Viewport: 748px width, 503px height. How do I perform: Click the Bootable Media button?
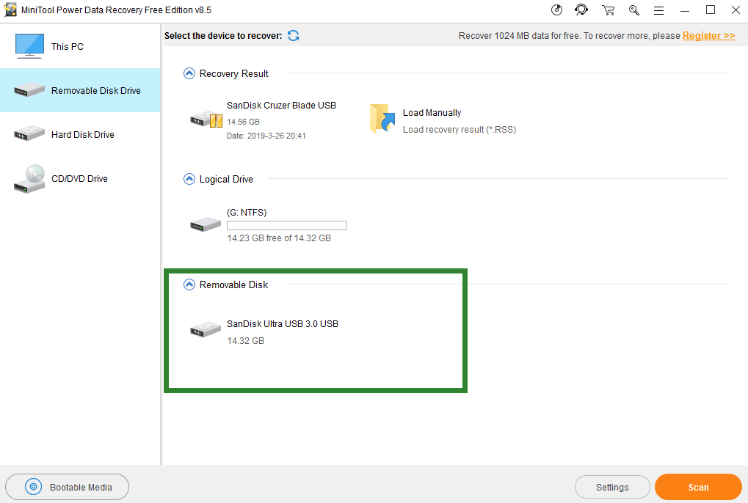point(68,487)
